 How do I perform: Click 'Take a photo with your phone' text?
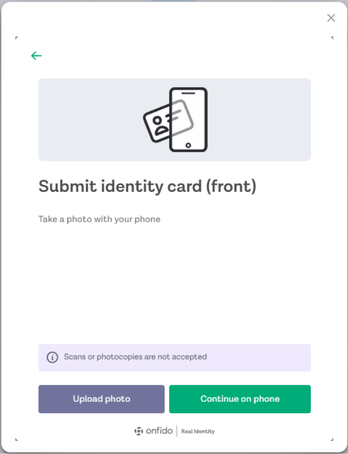[x=99, y=219]
